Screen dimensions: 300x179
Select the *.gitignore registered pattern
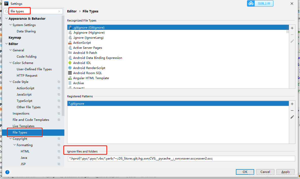point(178,104)
